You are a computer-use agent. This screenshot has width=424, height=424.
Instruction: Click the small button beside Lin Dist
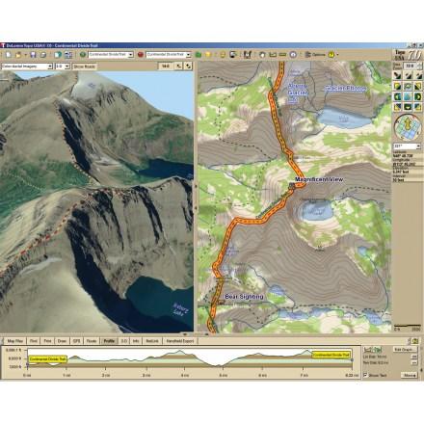point(414,357)
